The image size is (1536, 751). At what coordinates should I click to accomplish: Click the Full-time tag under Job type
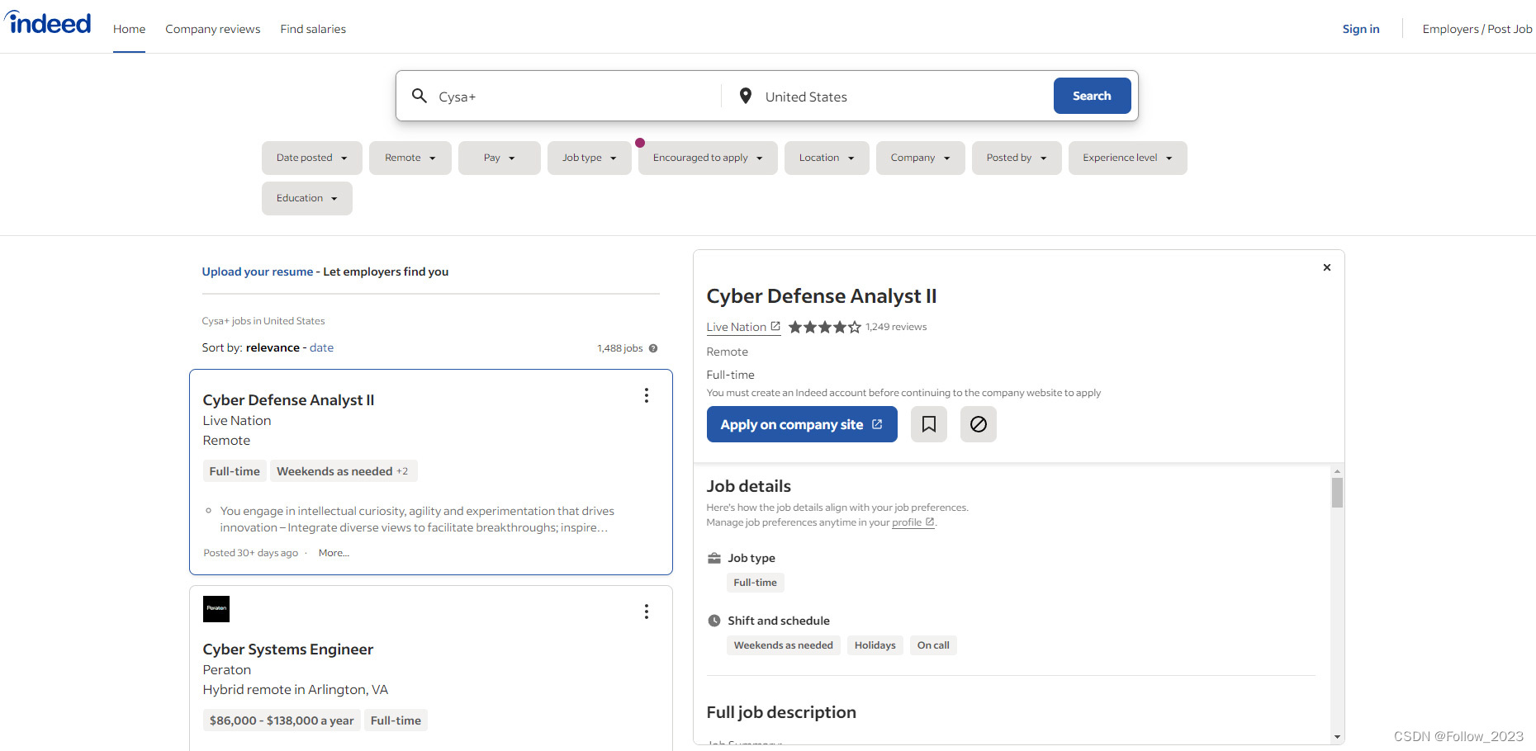(756, 583)
